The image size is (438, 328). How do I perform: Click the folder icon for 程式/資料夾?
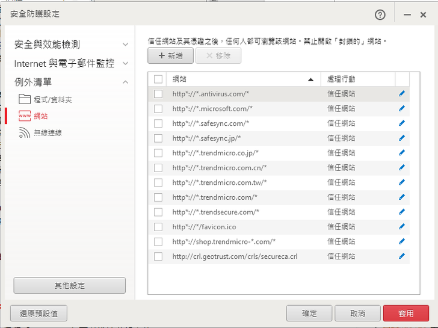click(25, 99)
